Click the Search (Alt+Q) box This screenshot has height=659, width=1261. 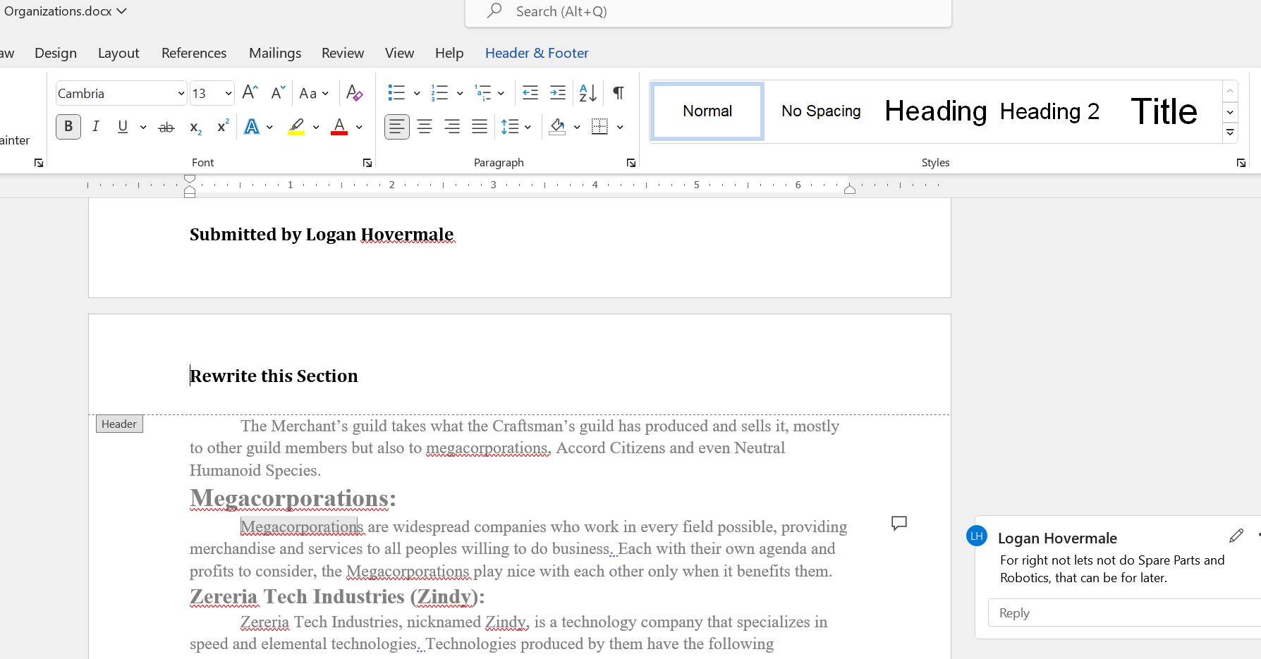(x=708, y=11)
